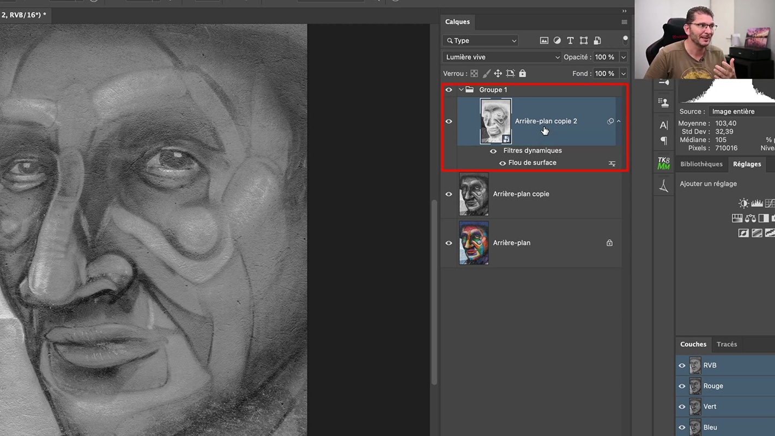Click the Fond value field
Viewport: 775px width, 436px height.
pyautogui.click(x=606, y=74)
